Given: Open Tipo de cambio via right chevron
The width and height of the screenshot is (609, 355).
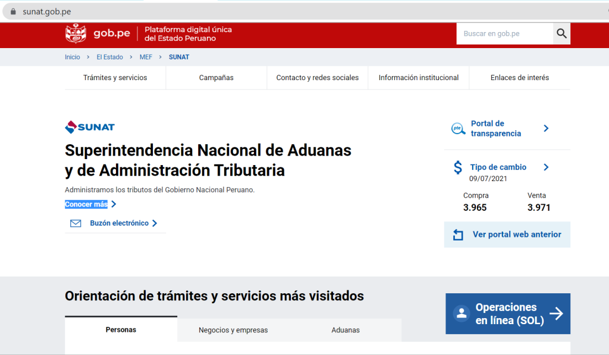Looking at the screenshot, I should tap(546, 167).
